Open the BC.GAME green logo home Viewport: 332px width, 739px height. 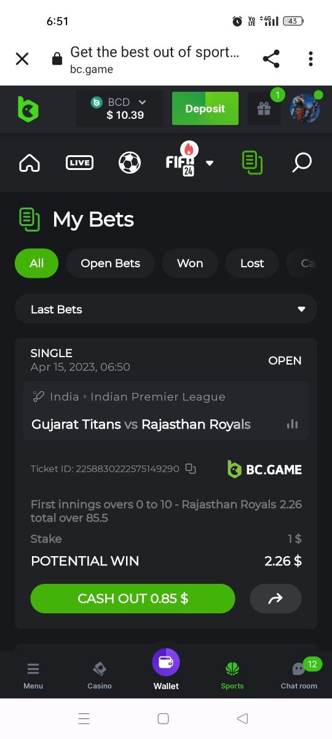point(28,109)
